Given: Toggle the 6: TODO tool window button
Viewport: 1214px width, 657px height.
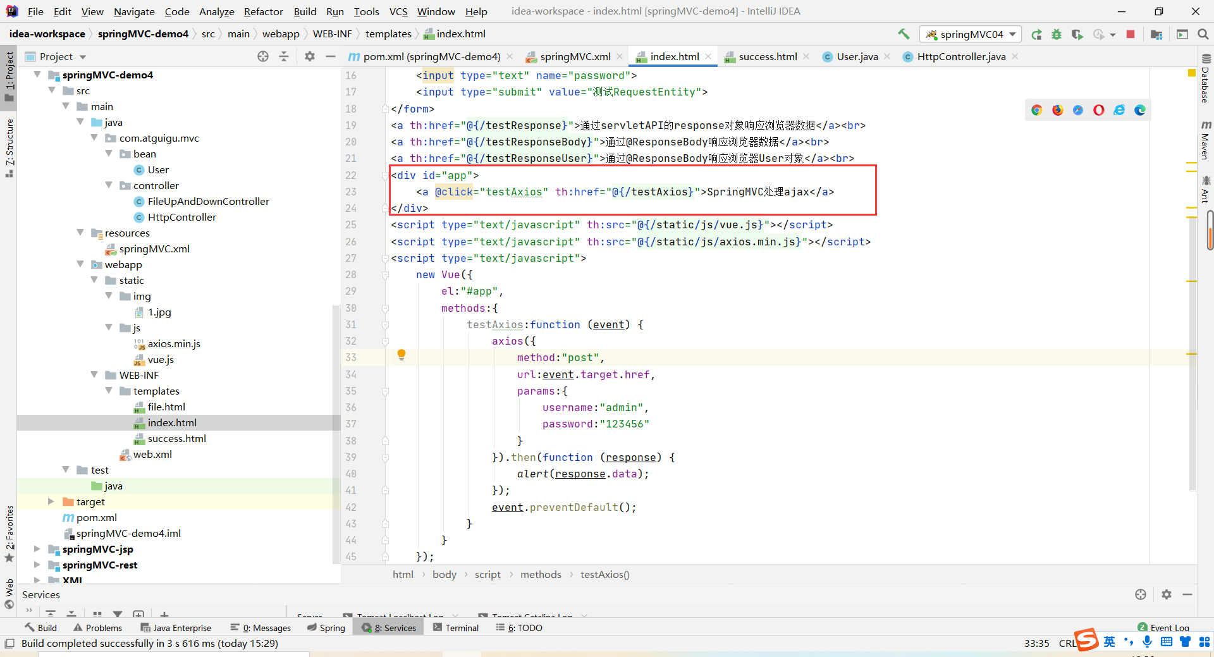Looking at the screenshot, I should (x=519, y=628).
